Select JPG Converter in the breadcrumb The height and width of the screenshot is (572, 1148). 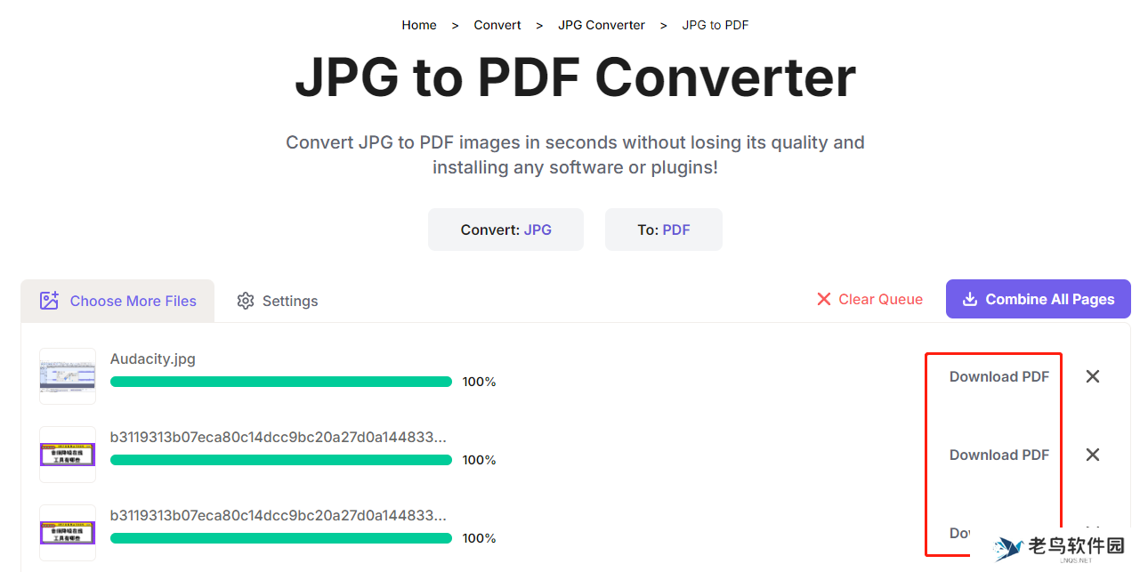(602, 25)
